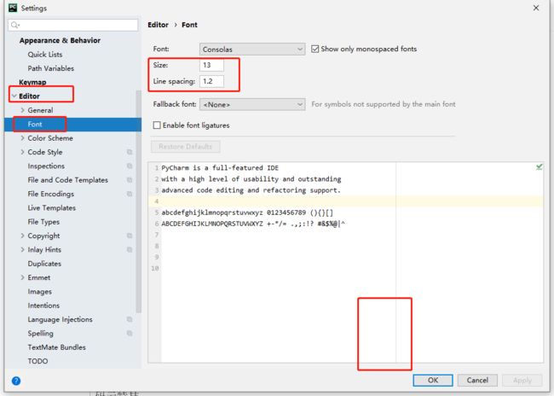Click the green inspection checkmark in preview
The image size is (554, 396).
(539, 166)
